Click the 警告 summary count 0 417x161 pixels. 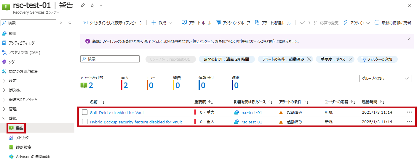[178, 86]
